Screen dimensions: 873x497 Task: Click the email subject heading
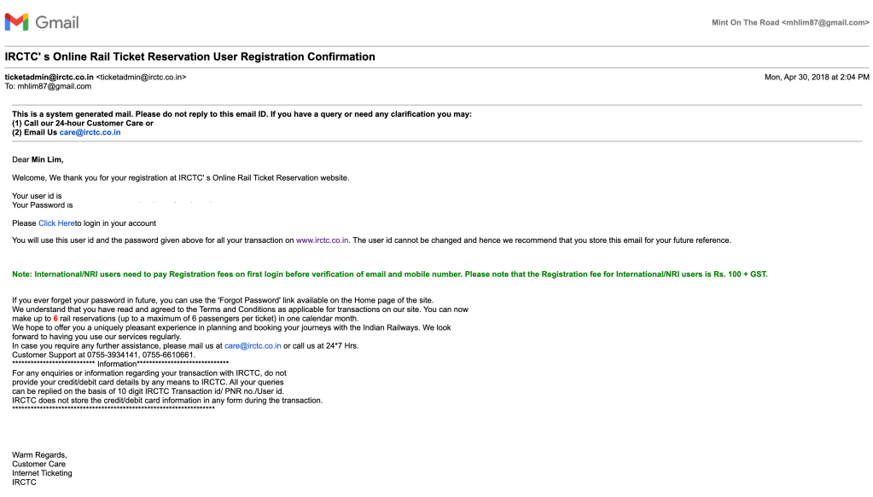tap(190, 57)
